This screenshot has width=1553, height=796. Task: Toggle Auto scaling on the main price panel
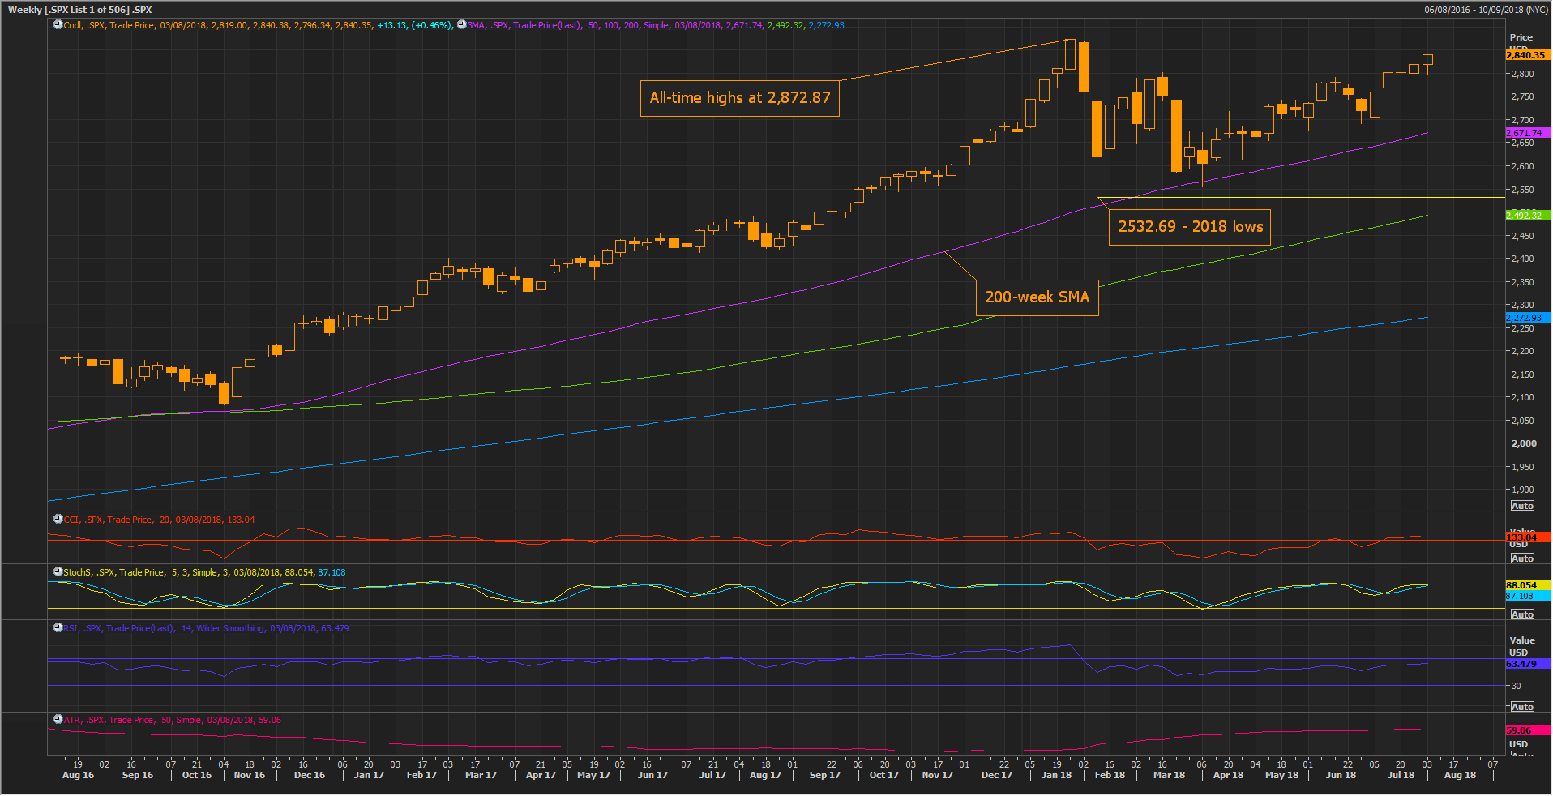click(1522, 506)
